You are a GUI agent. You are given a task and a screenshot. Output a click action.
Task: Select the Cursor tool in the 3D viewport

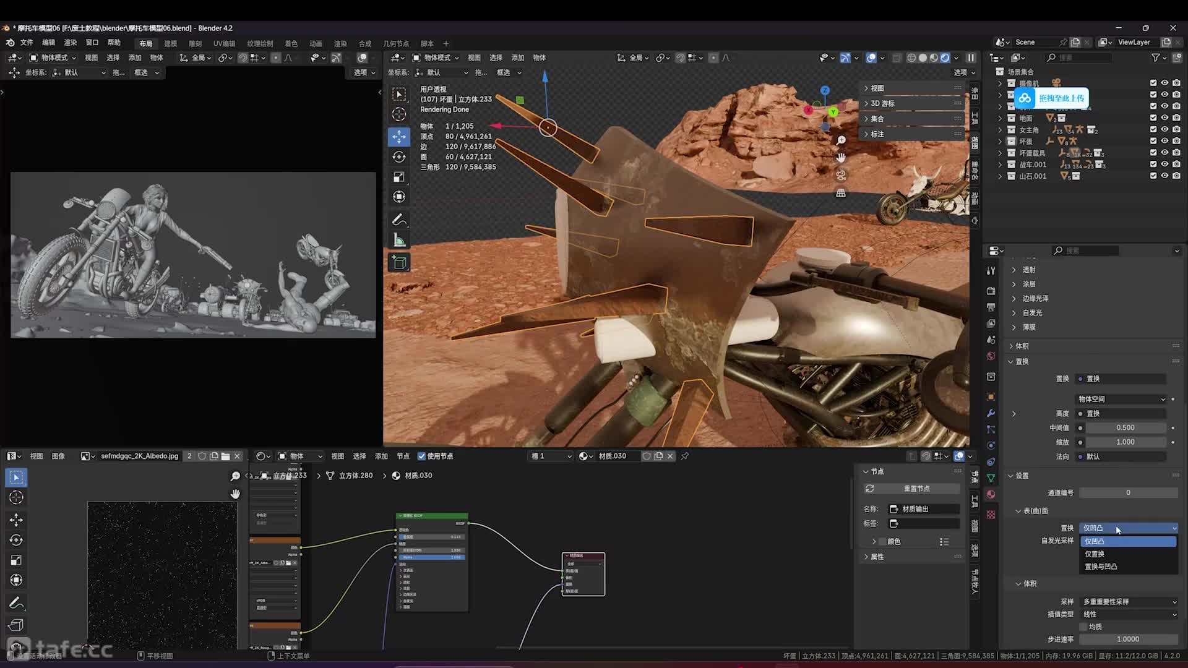click(x=399, y=114)
